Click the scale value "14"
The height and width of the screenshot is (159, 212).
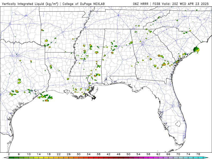click(x=39, y=154)
